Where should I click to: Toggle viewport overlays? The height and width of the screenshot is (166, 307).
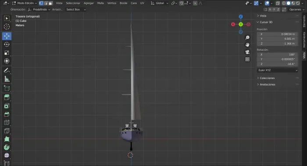pyautogui.click(x=267, y=3)
